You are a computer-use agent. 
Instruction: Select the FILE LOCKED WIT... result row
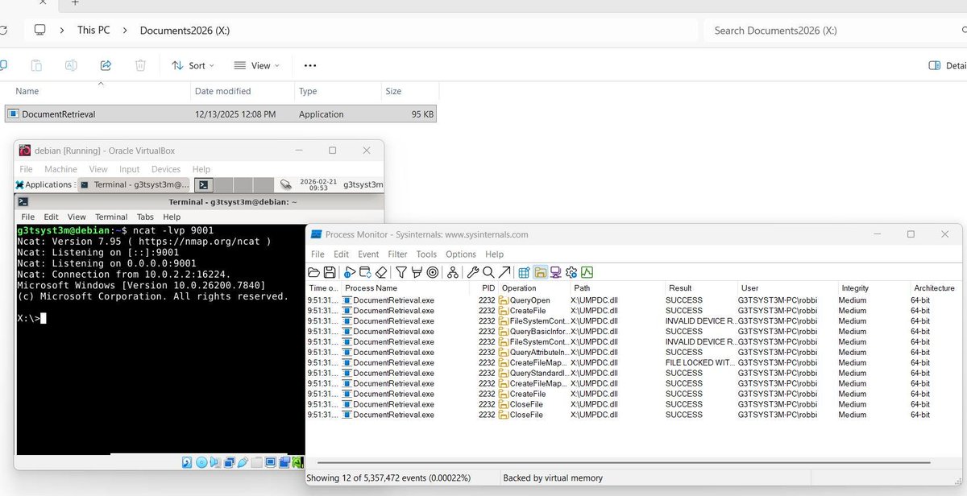[634, 362]
